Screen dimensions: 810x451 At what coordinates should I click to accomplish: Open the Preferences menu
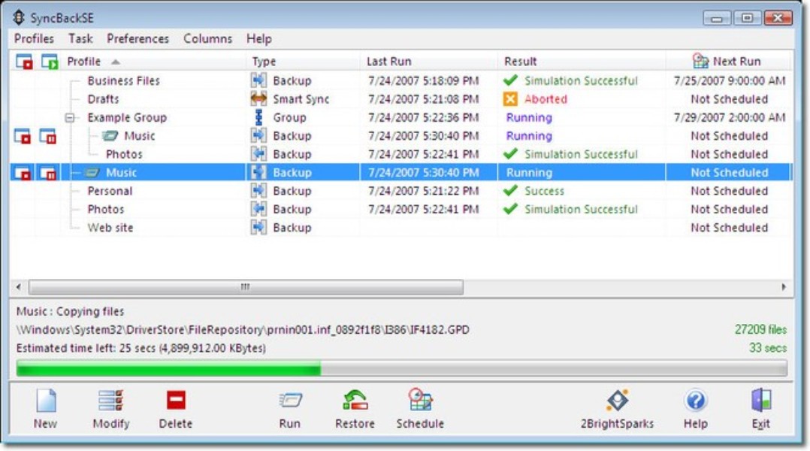(x=136, y=38)
